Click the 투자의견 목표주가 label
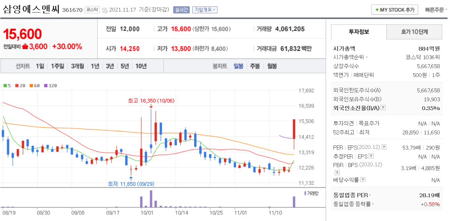 356,124
